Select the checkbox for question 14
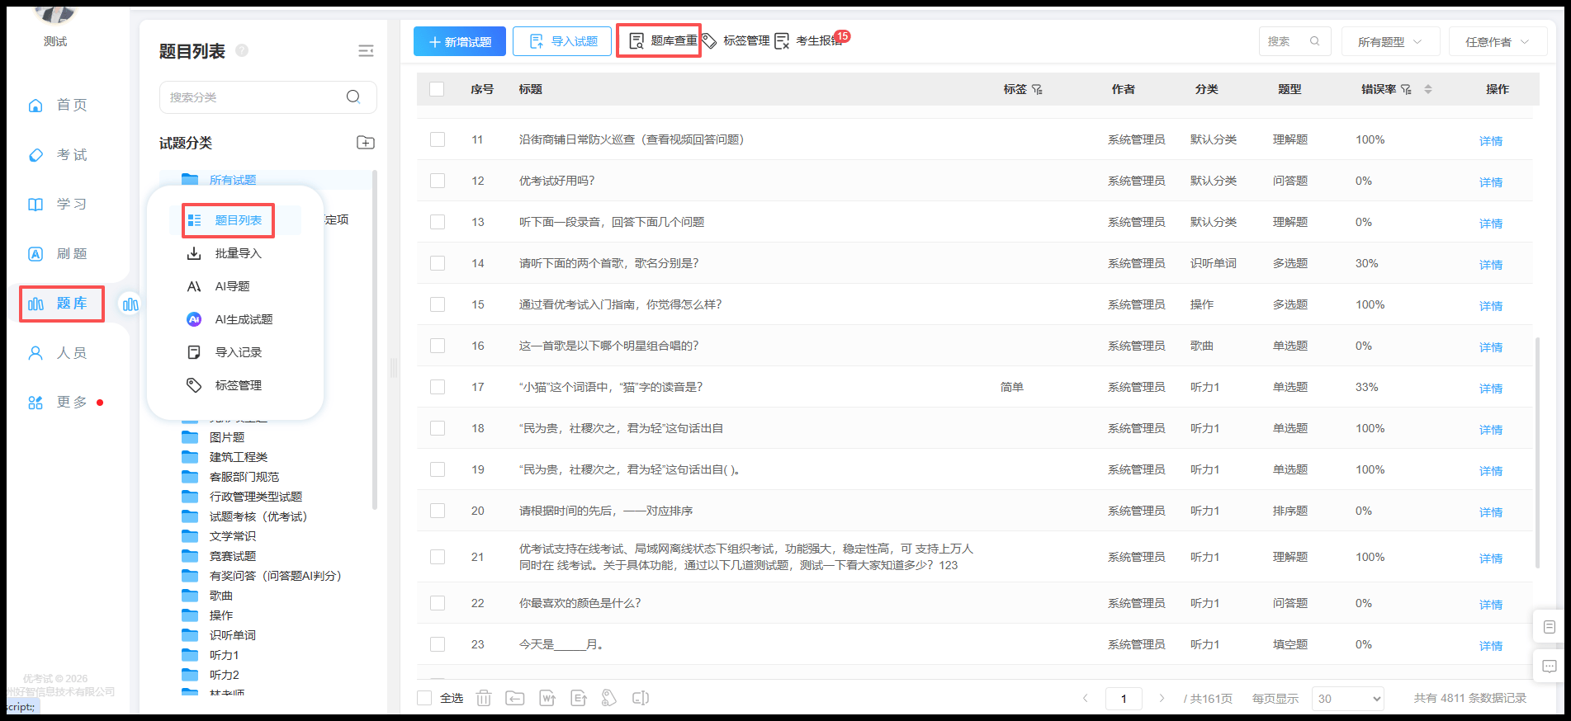Screen dimensions: 1571x721 (438, 263)
